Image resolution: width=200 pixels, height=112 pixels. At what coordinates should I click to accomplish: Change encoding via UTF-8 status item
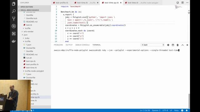coord(165,110)
